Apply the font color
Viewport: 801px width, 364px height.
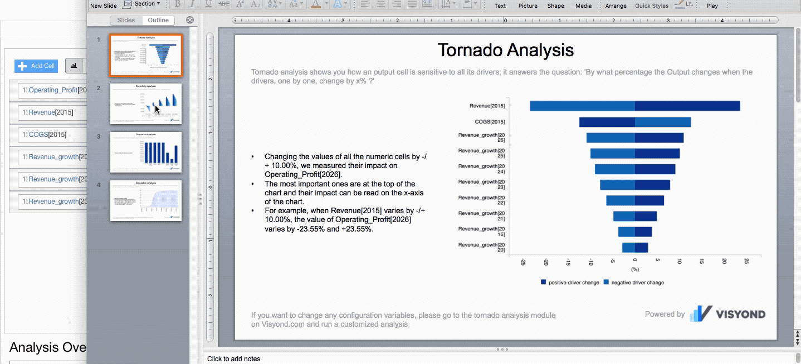(x=315, y=4)
